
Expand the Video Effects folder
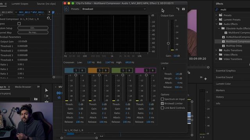(216, 54)
